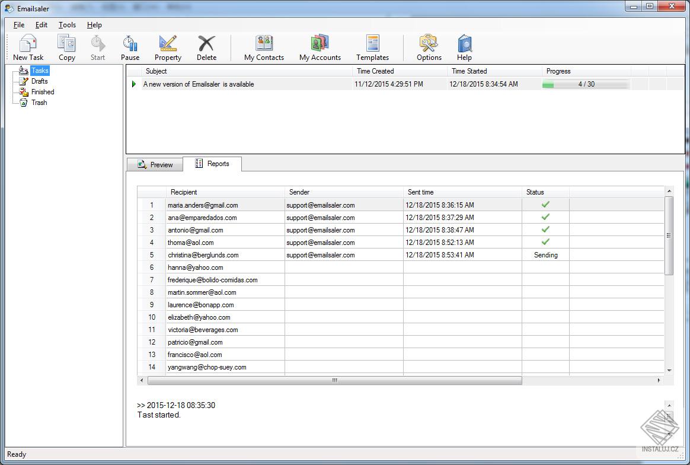This screenshot has width=690, height=465.
Task: Switch to the Reports tab
Action: (x=212, y=163)
